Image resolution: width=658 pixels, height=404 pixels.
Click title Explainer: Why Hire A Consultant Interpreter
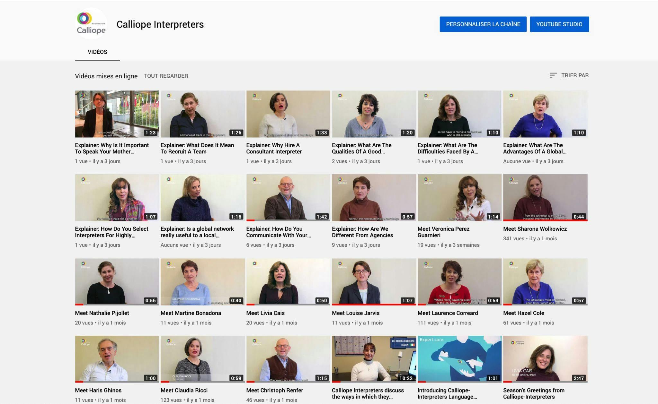pos(274,148)
